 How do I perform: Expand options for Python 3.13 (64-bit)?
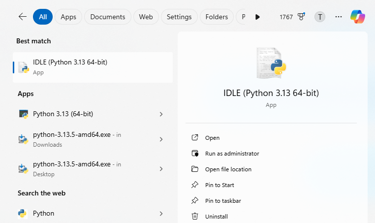(161, 114)
